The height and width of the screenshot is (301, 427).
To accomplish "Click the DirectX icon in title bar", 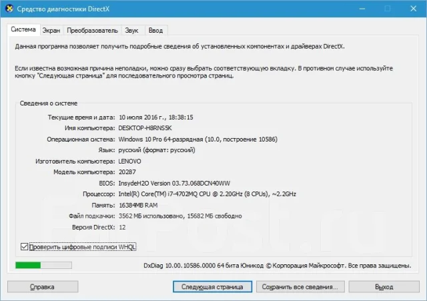I will tap(9, 9).
